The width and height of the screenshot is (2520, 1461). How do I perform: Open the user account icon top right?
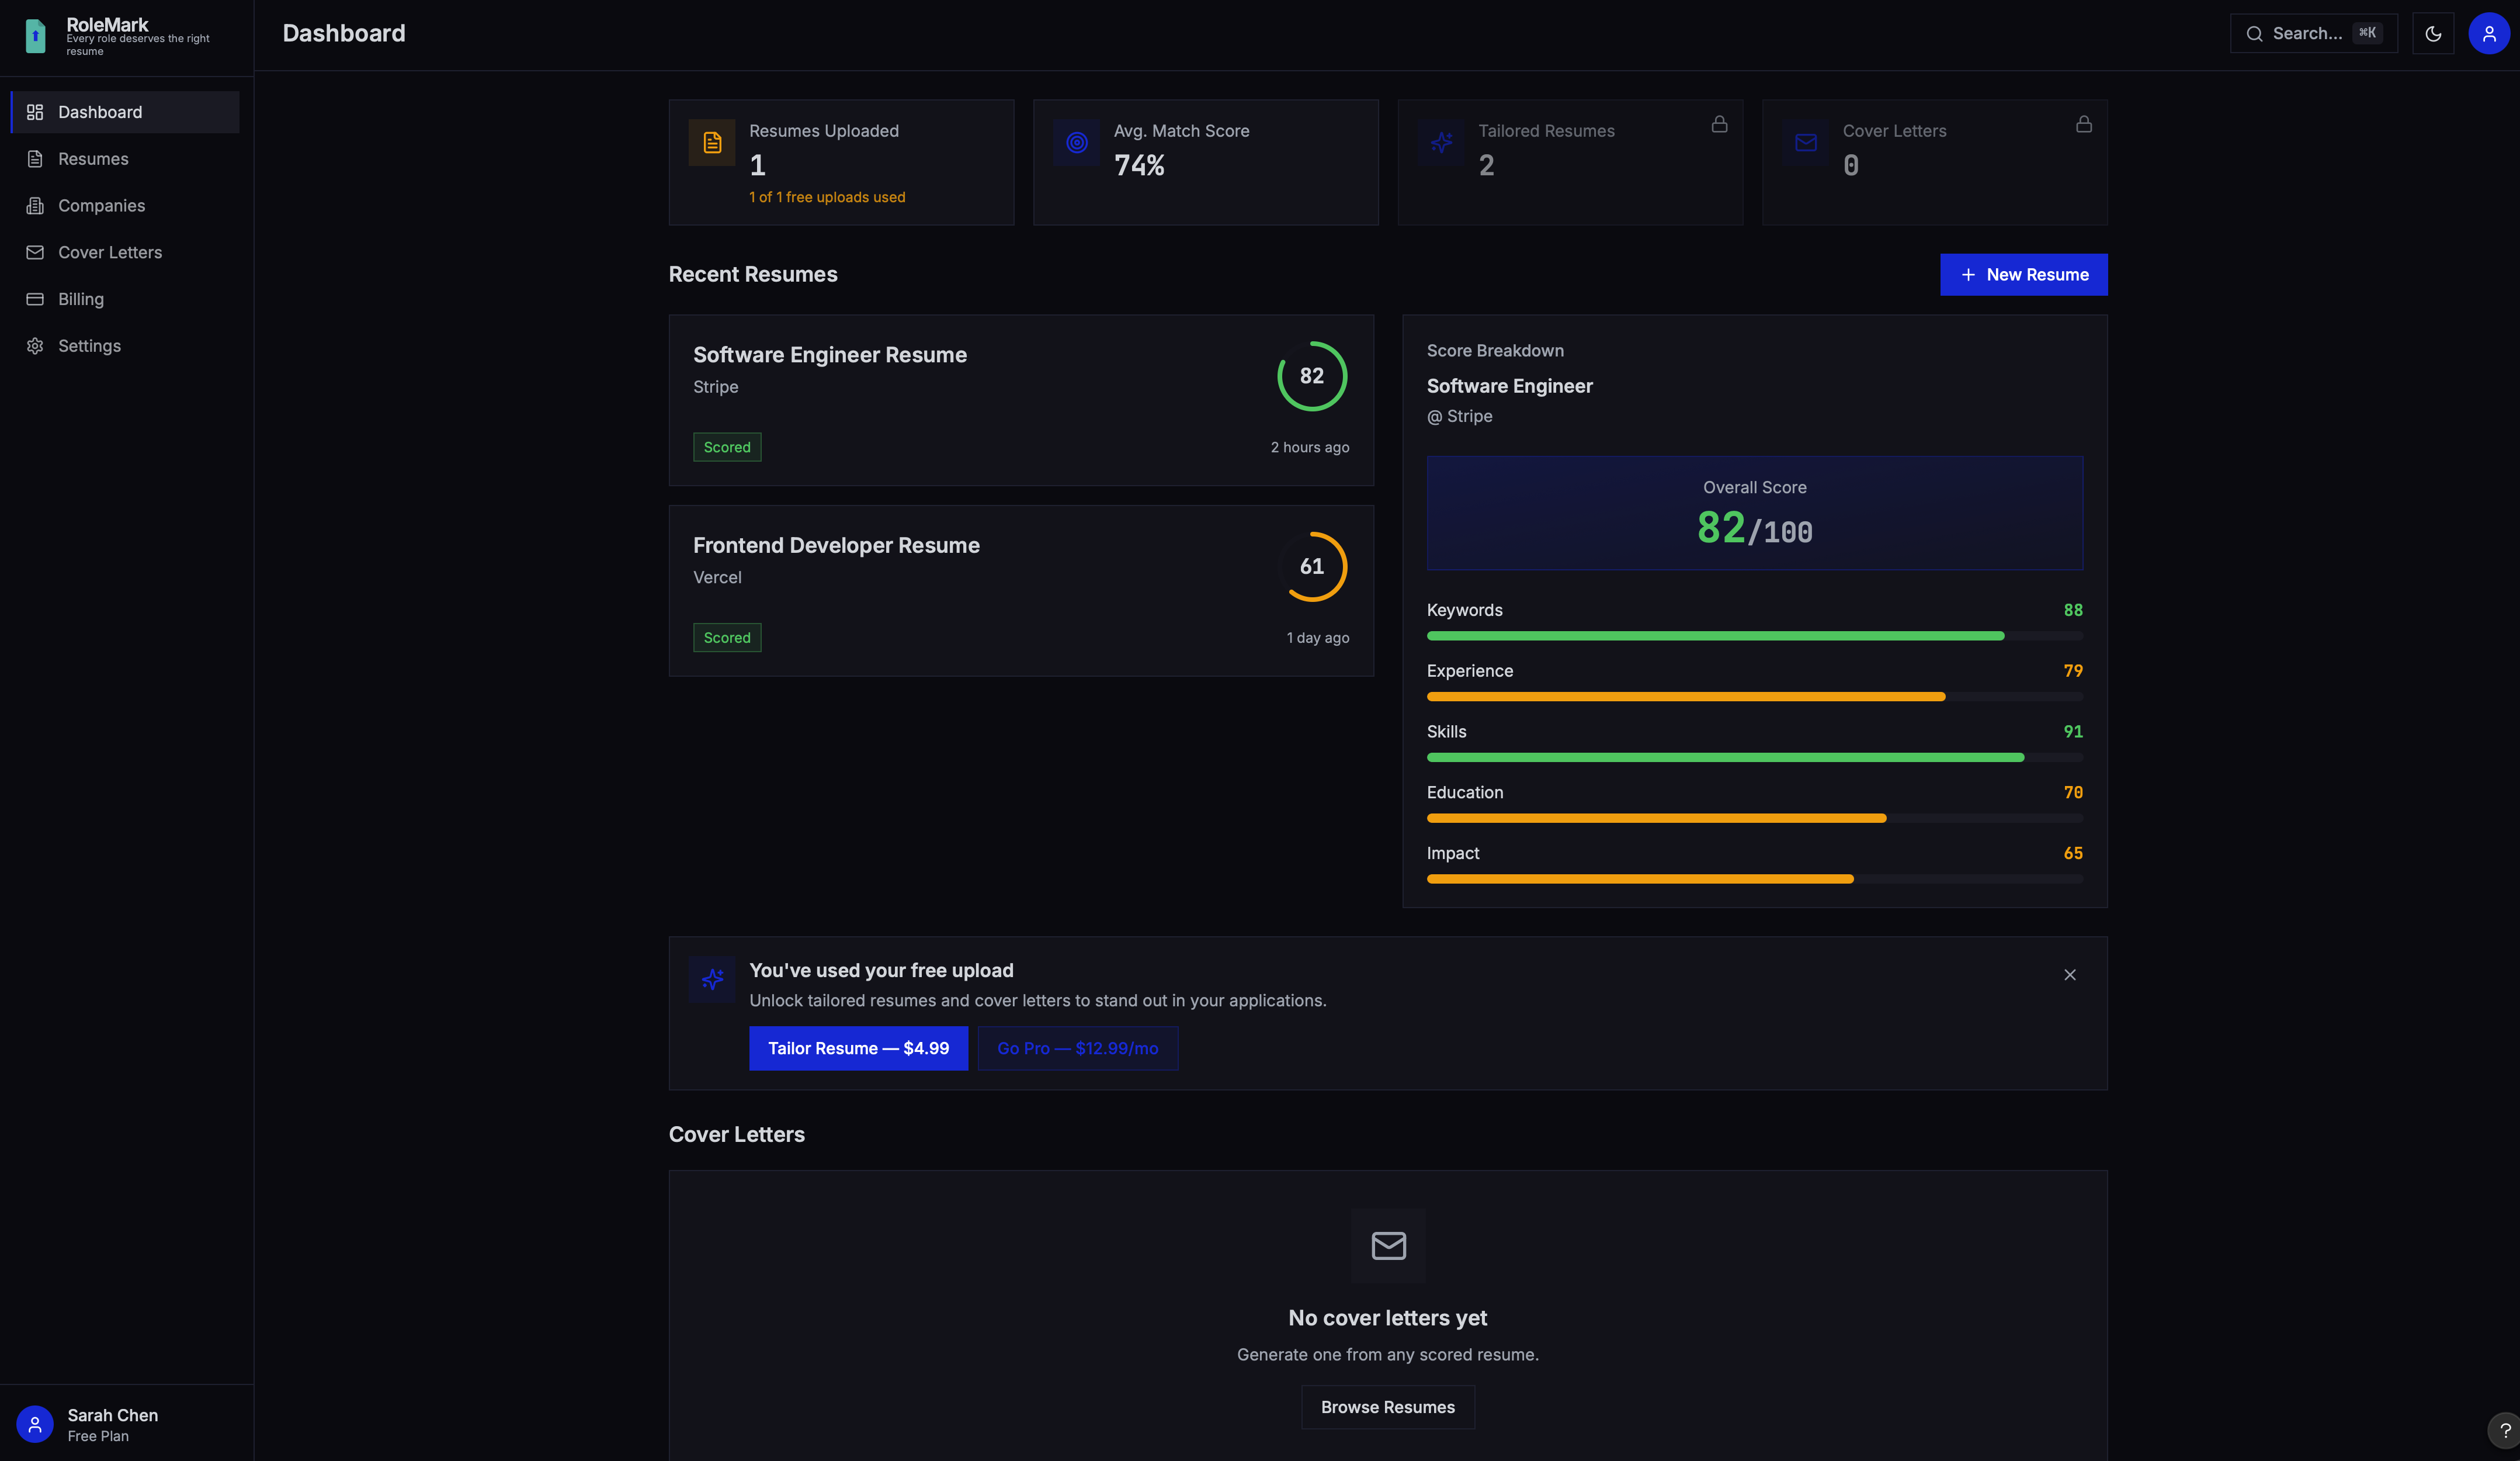click(2488, 33)
